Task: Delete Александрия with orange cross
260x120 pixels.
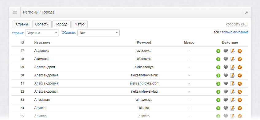Action: 240,68
